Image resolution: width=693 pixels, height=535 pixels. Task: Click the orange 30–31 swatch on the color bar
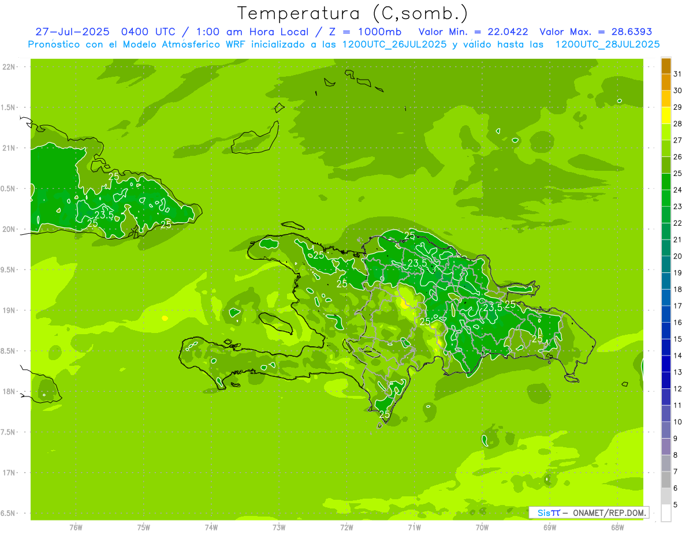coord(666,82)
